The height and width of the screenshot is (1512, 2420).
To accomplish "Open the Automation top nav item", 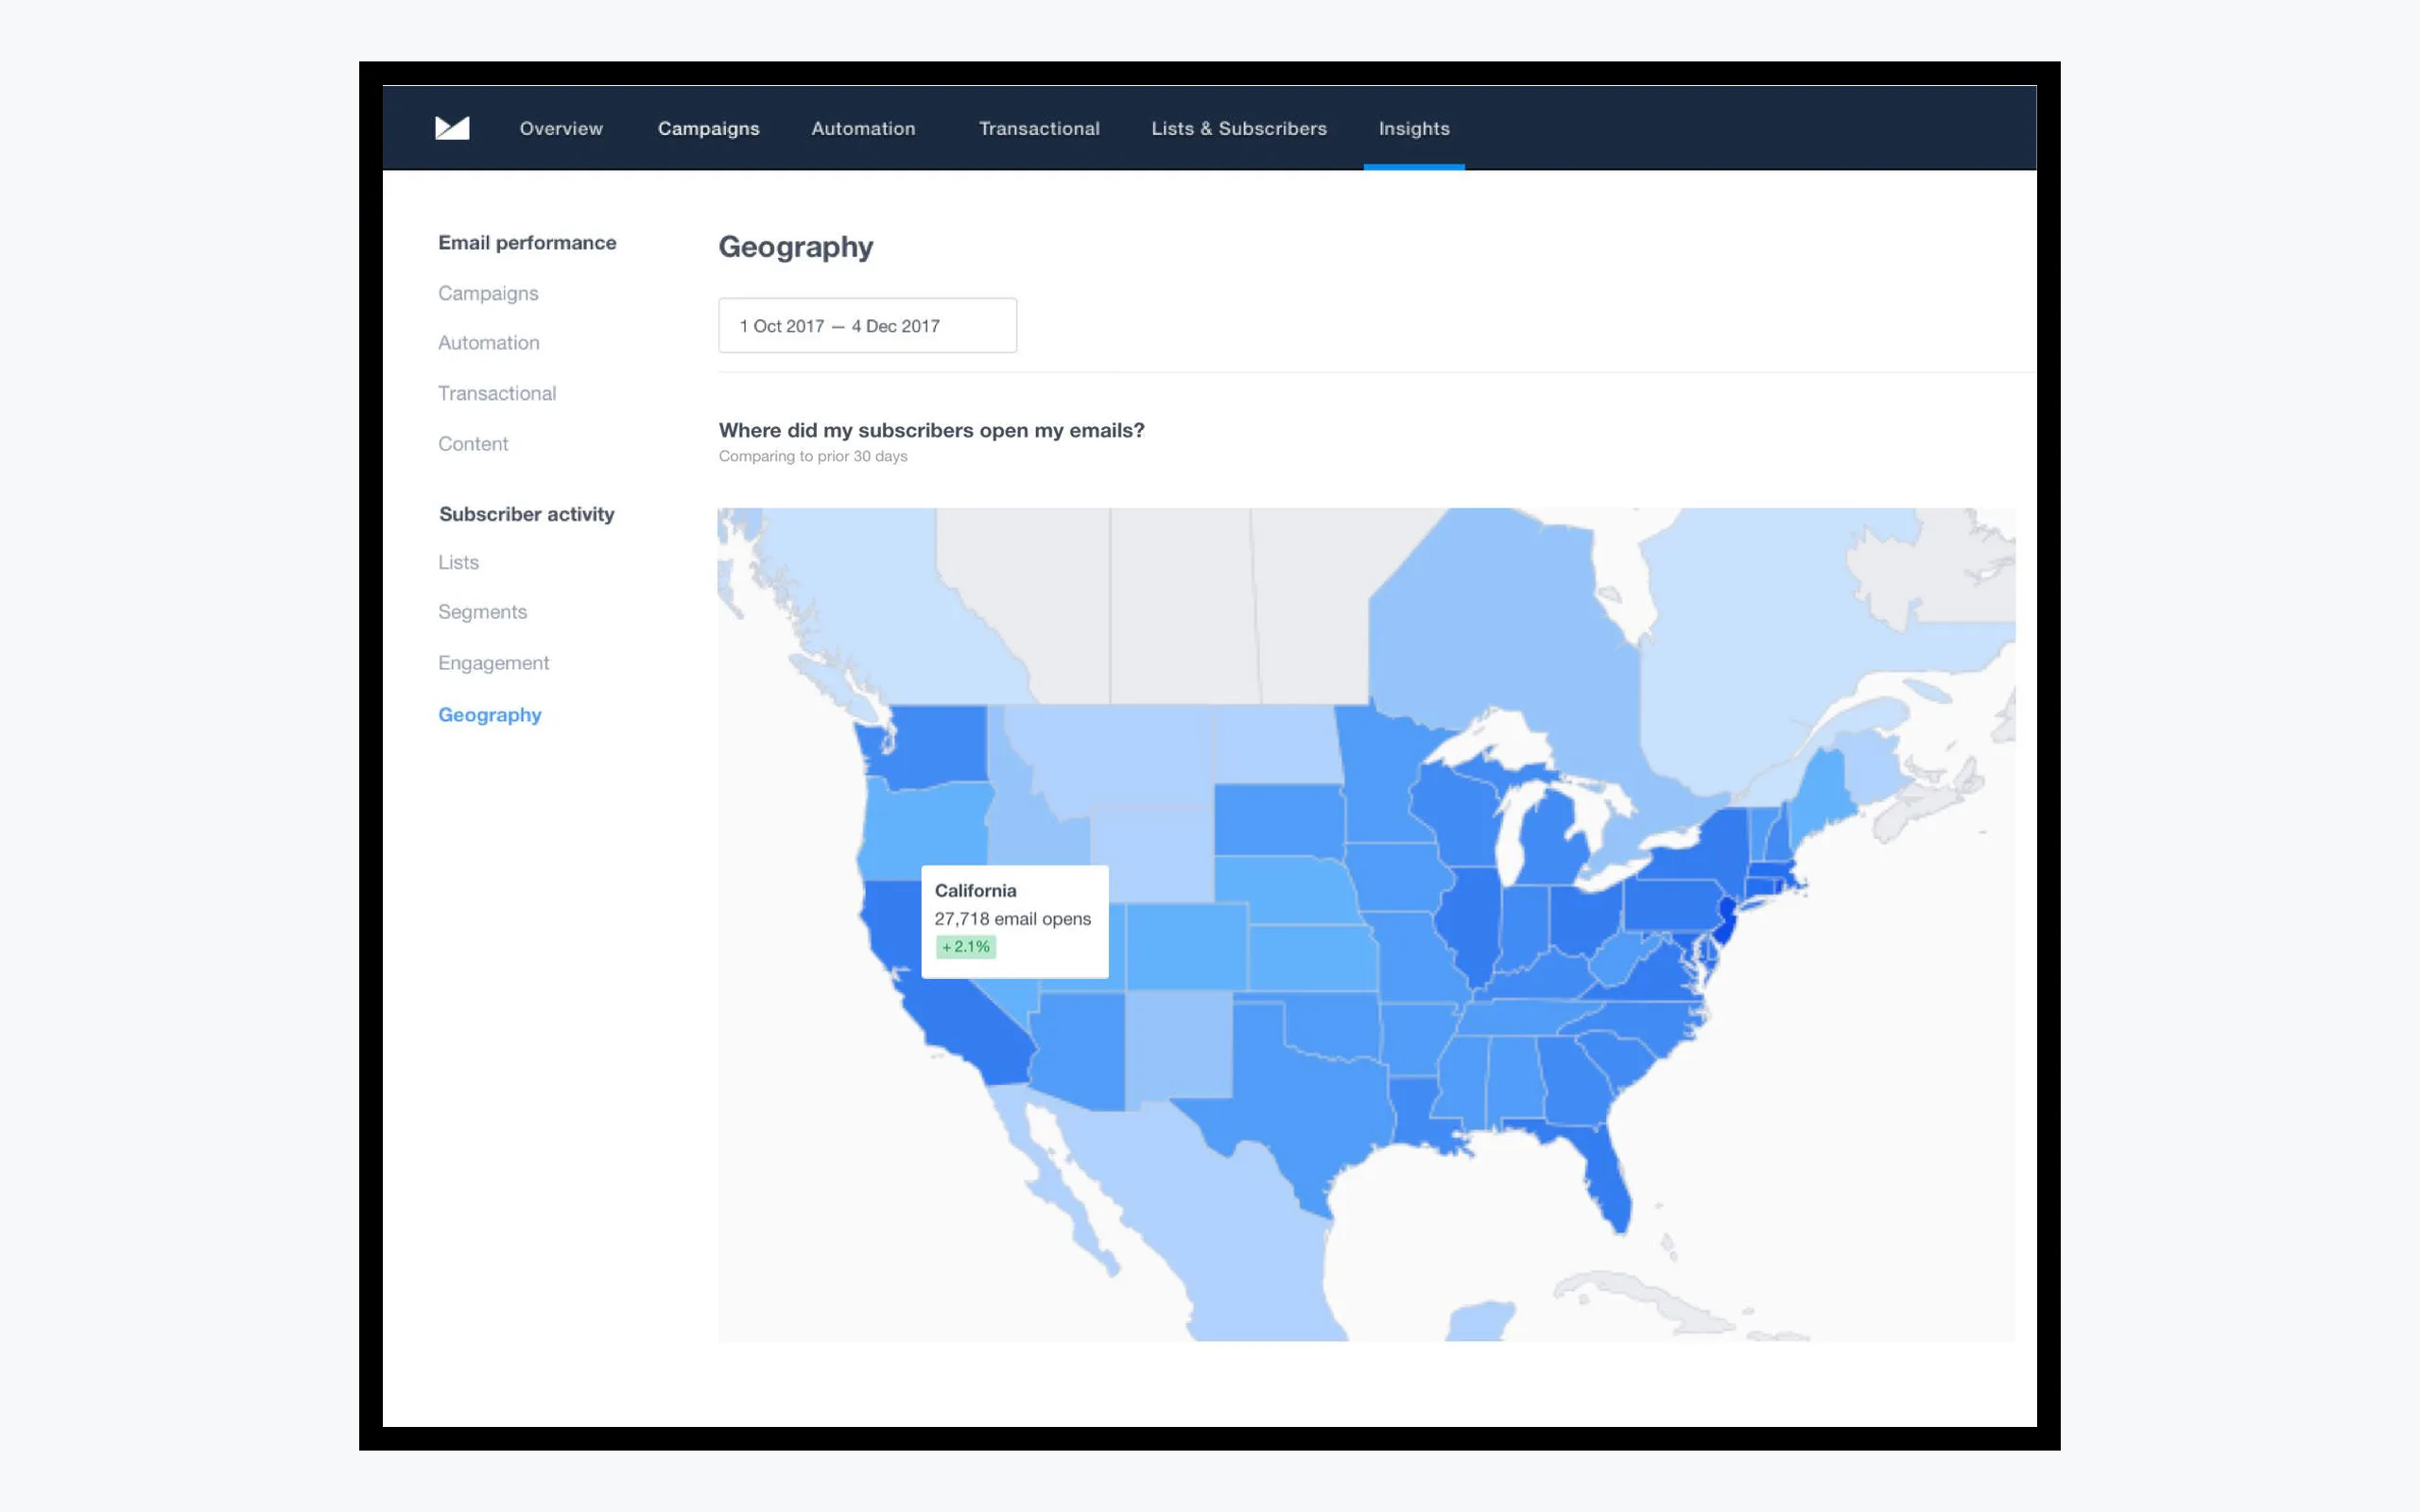I will tap(863, 128).
